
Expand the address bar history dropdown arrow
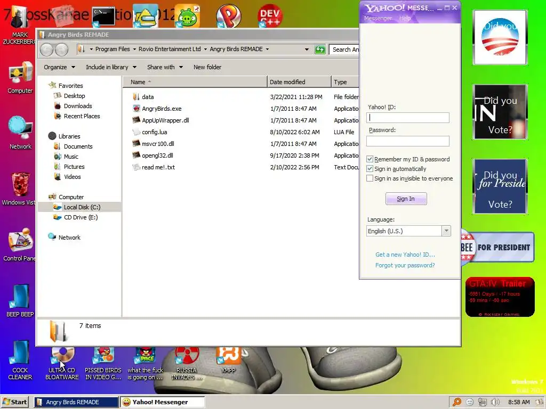coord(307,50)
